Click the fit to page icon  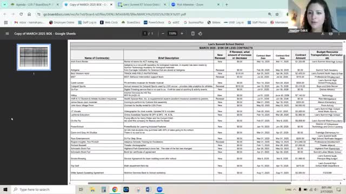(192, 33)
